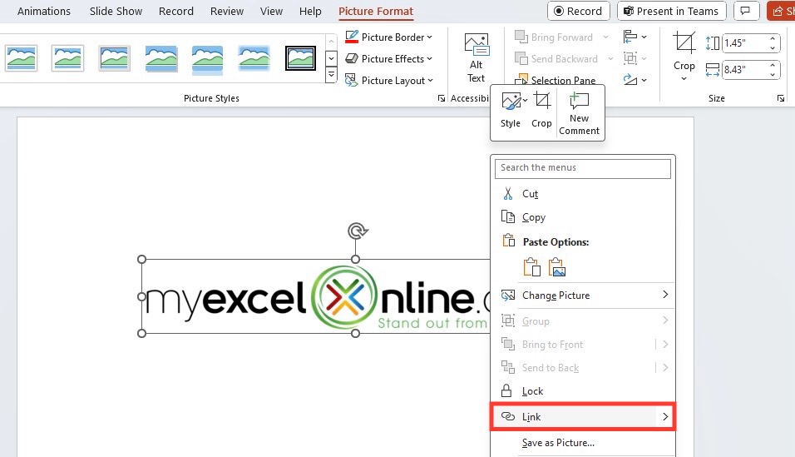This screenshot has height=457, width=795.
Task: Open the Help tab
Action: click(310, 11)
